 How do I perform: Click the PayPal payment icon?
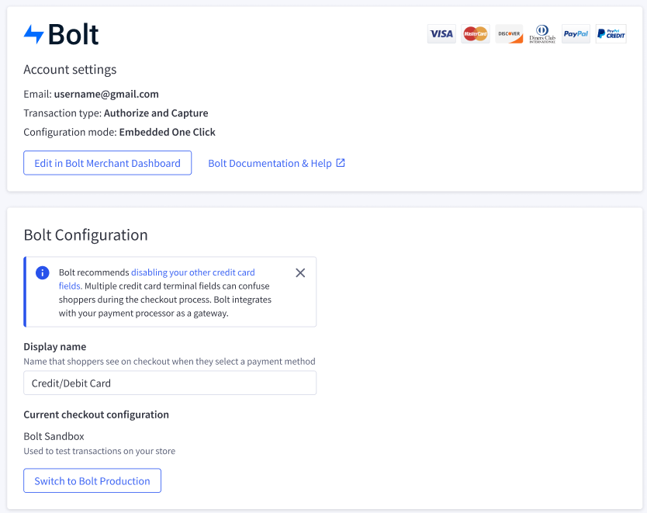pos(576,34)
